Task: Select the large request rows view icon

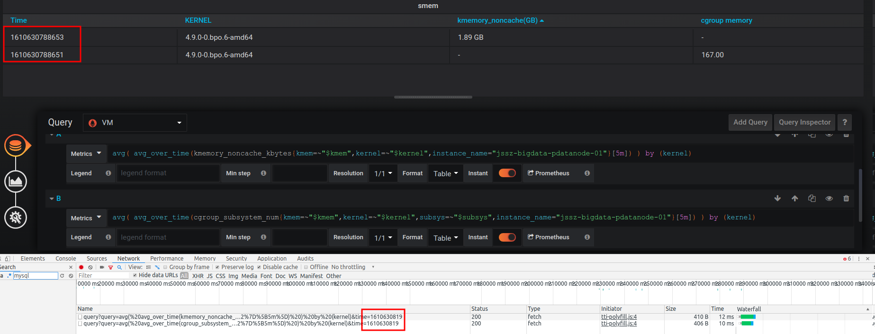Action: coord(148,267)
